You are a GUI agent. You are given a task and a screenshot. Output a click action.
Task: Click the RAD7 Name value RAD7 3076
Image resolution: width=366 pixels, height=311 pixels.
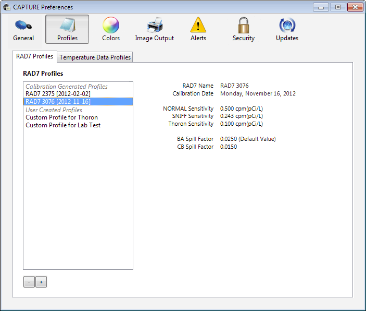234,86
